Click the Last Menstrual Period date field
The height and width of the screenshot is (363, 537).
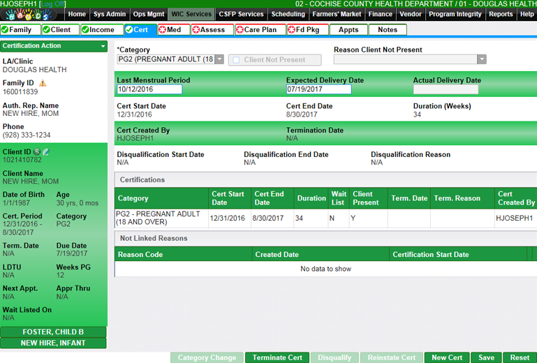(149, 89)
